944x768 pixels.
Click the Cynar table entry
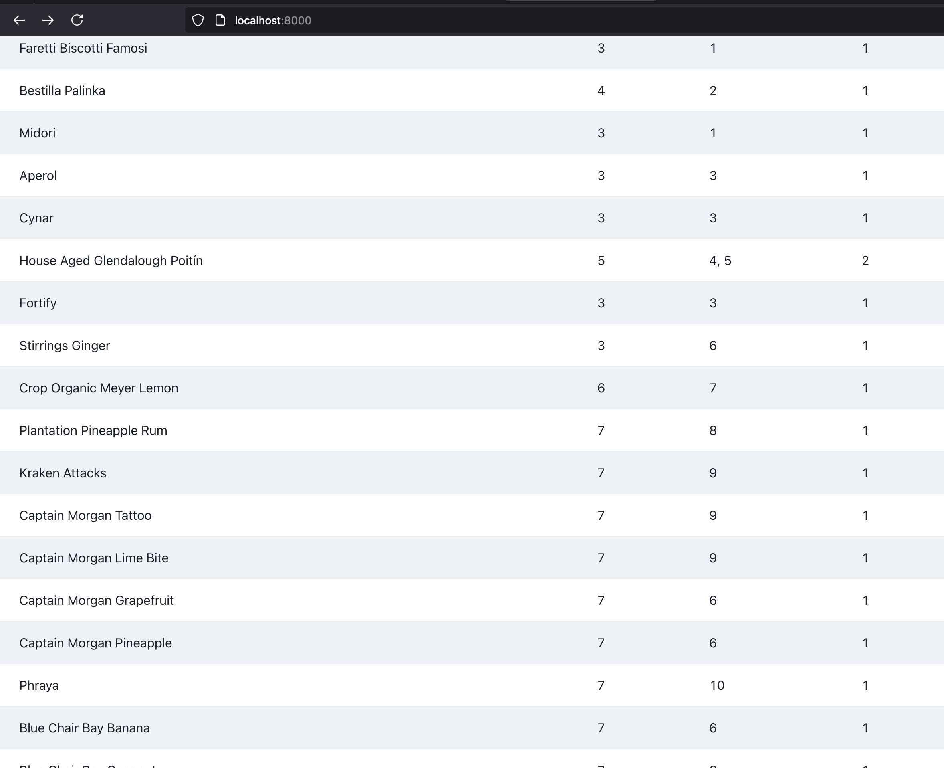[x=36, y=218]
